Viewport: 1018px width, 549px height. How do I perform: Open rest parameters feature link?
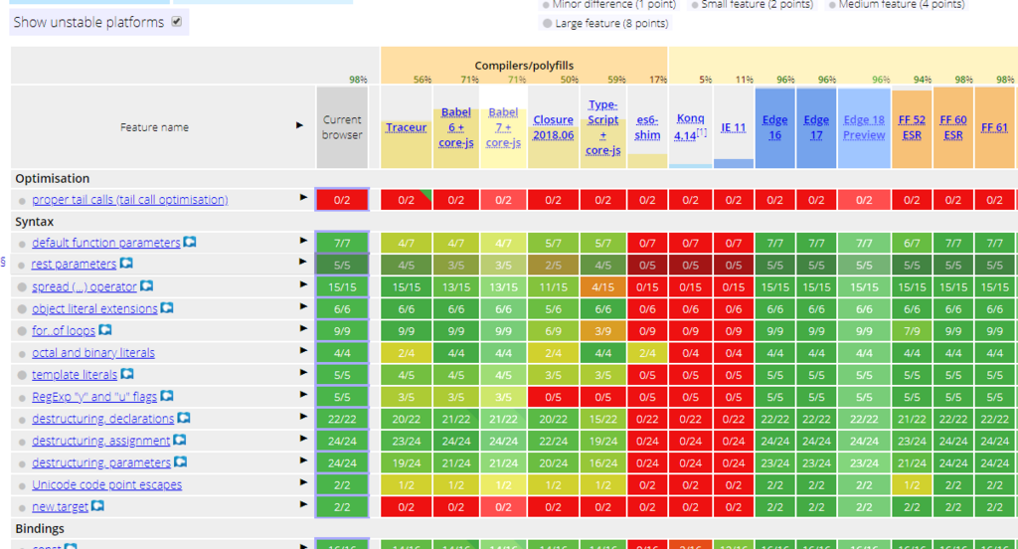click(x=74, y=264)
